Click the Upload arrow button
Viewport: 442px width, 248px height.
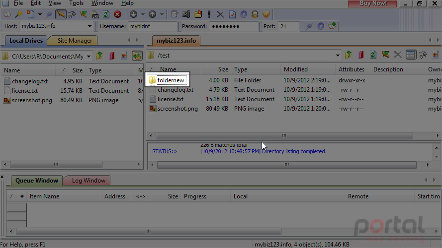pos(152,14)
